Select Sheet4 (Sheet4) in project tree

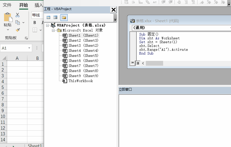click(x=83, y=51)
